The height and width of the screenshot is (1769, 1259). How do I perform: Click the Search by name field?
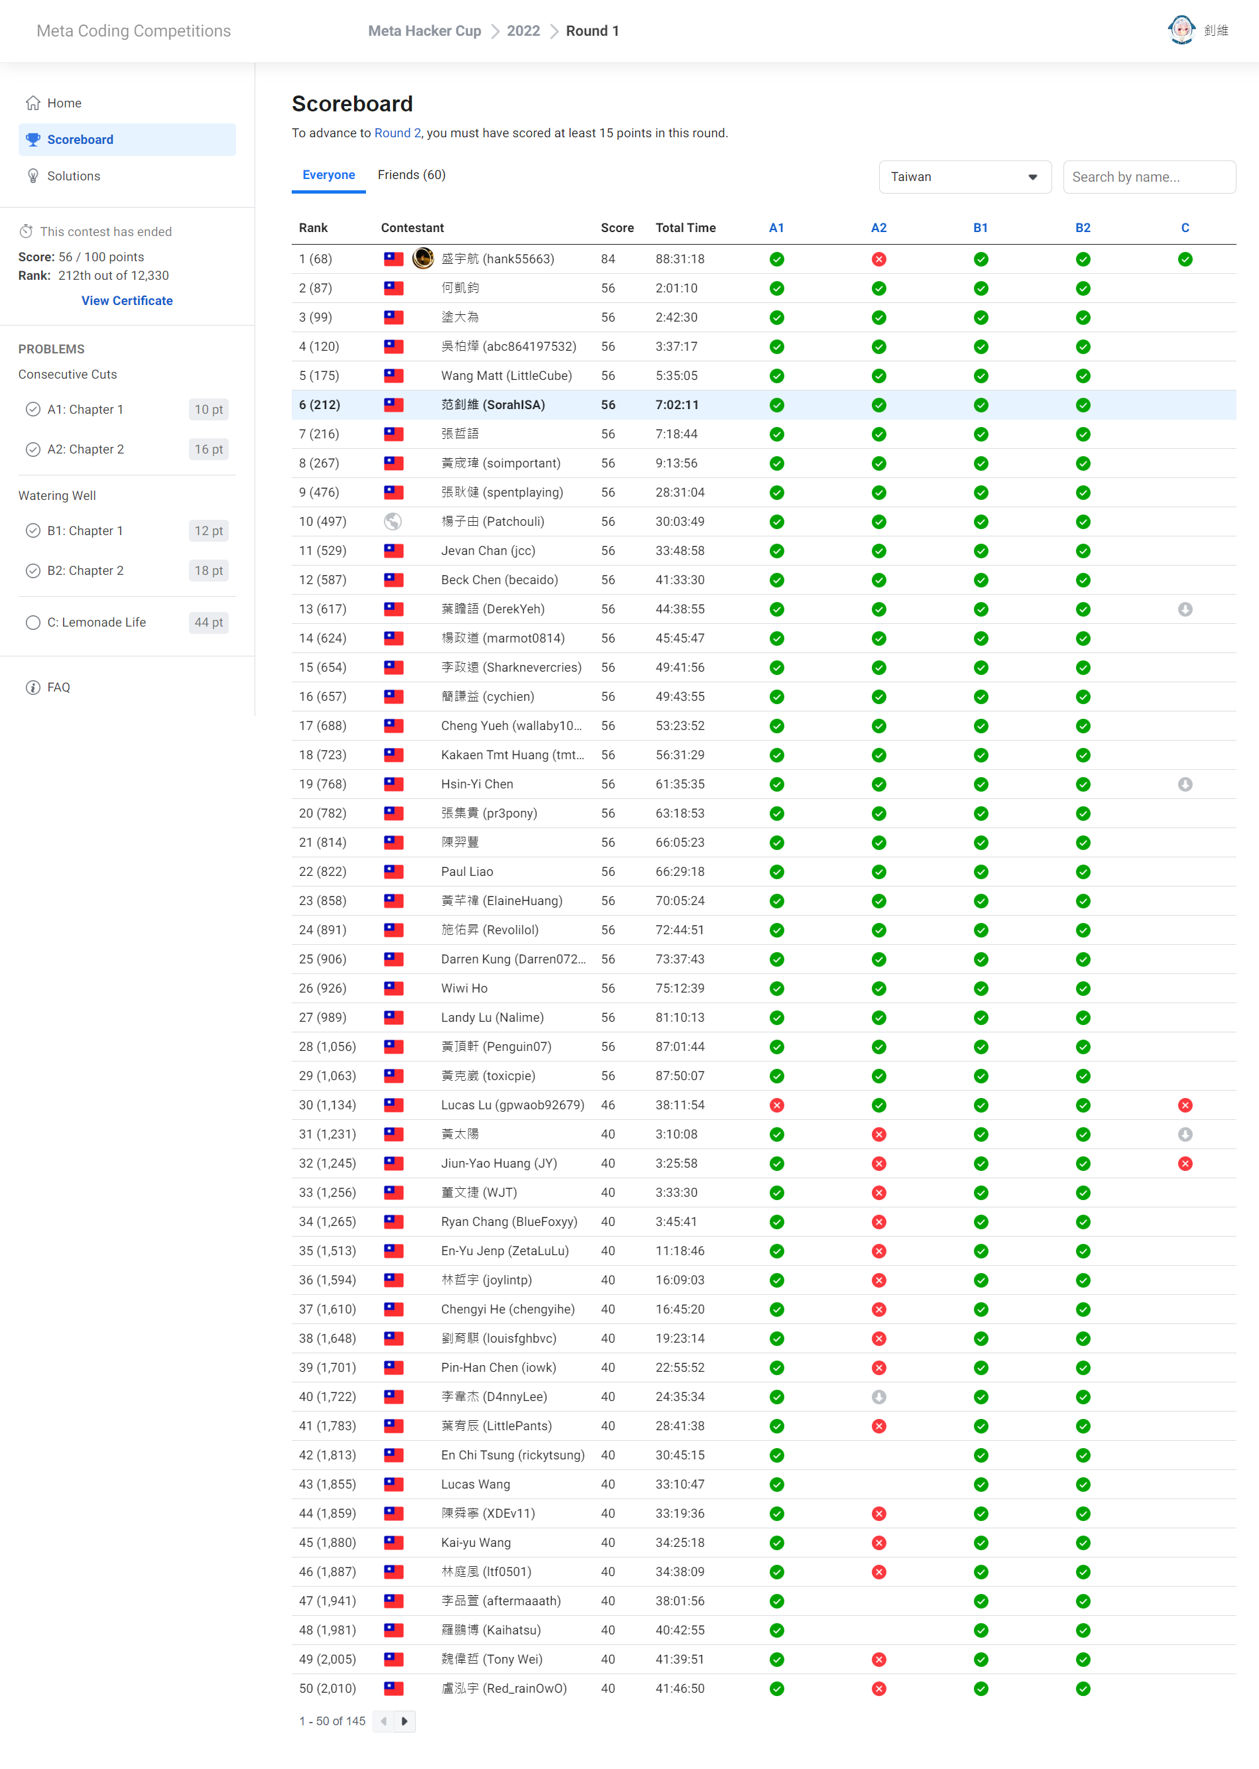[1148, 177]
